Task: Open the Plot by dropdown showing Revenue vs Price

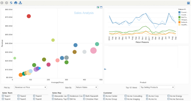Action: pos(30,87)
